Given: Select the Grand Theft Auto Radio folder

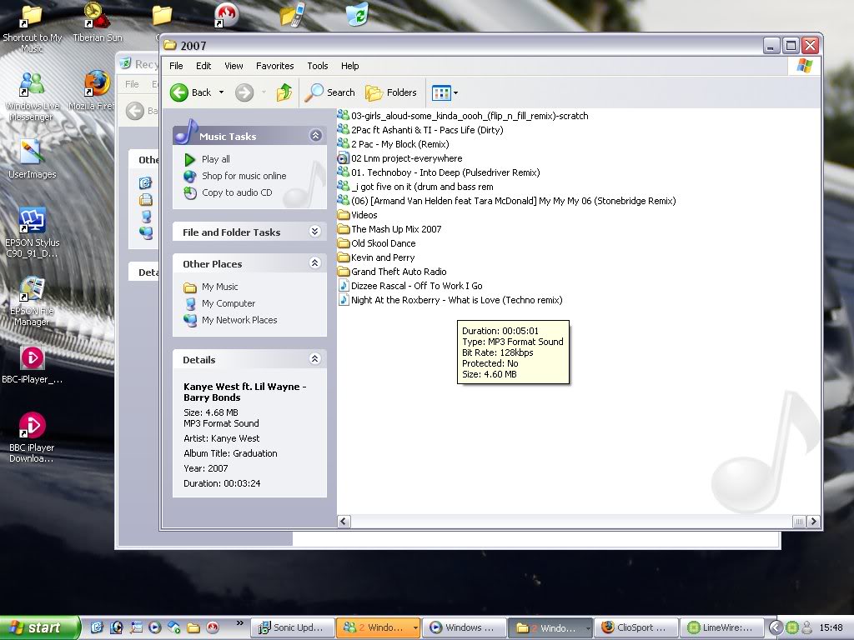Looking at the screenshot, I should pos(398,272).
